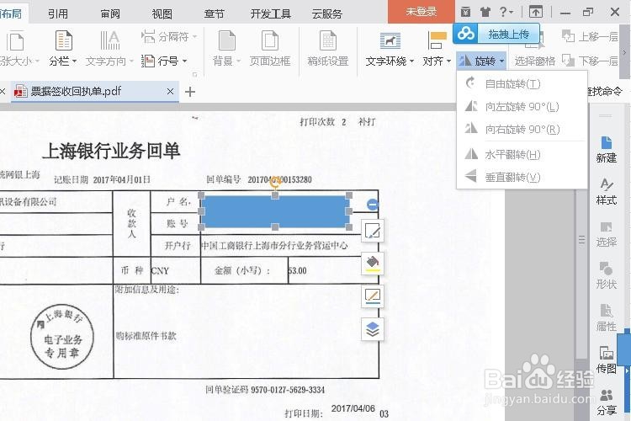Choose 向右旋转 90°(R) menu item
Screen dimensions: 631x421
click(522, 130)
